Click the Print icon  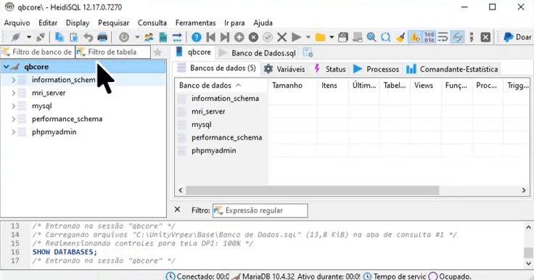(x=102, y=37)
